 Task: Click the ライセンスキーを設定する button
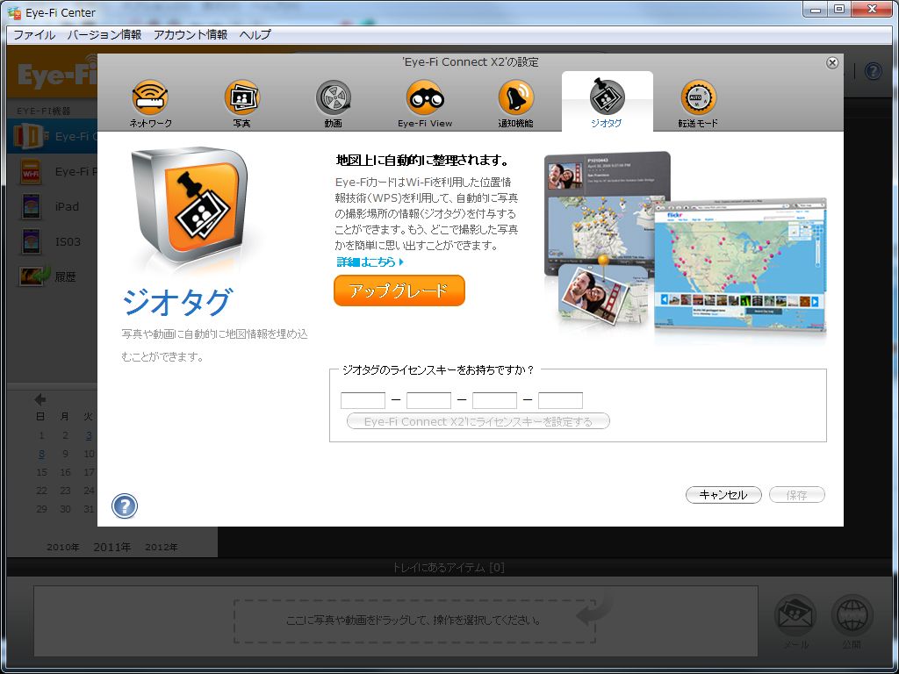[478, 421]
